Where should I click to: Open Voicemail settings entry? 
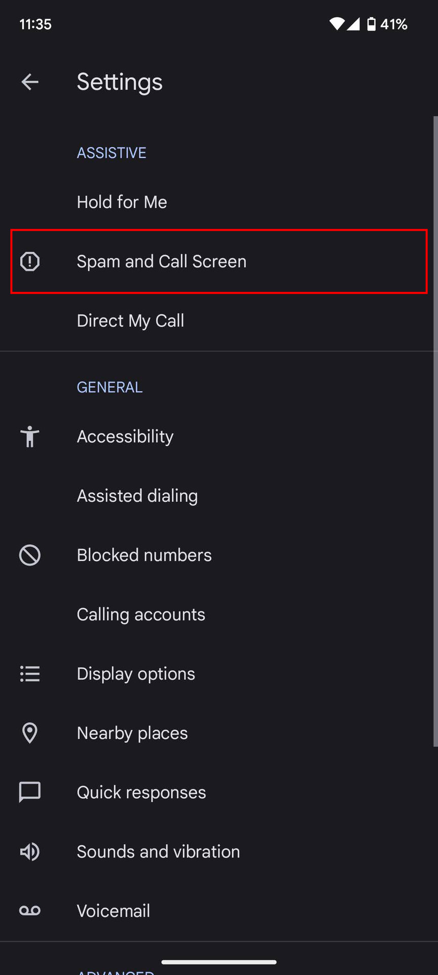[x=114, y=911]
